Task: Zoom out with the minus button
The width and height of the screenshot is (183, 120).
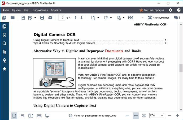Action: click(x=169, y=115)
